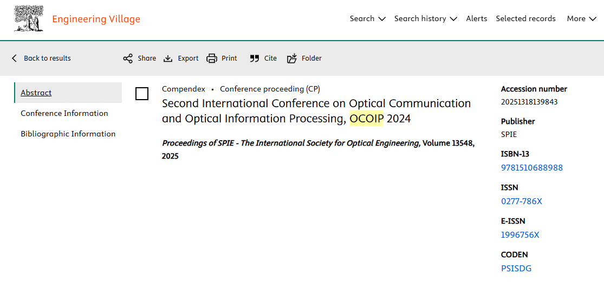Go to Selected records
Viewport: 604px width, 287px height.
tap(525, 19)
